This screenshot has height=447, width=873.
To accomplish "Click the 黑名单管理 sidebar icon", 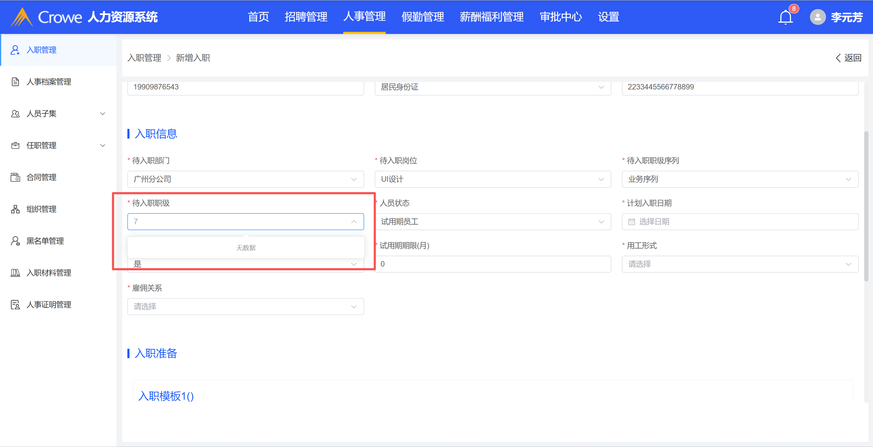I will [x=15, y=241].
